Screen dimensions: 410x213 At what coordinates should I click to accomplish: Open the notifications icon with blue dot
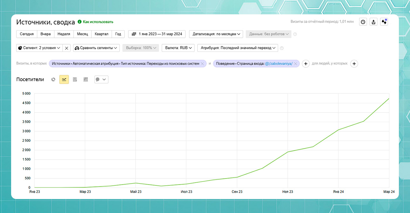384,22
